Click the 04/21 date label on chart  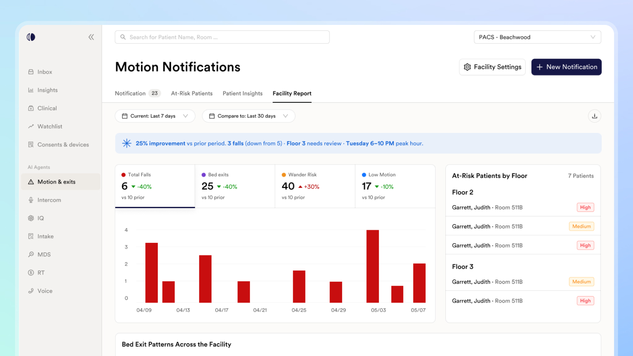coord(260,310)
